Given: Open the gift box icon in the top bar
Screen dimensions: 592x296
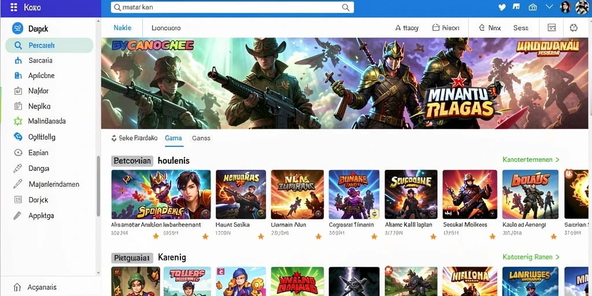Looking at the screenshot, I should [532, 7].
